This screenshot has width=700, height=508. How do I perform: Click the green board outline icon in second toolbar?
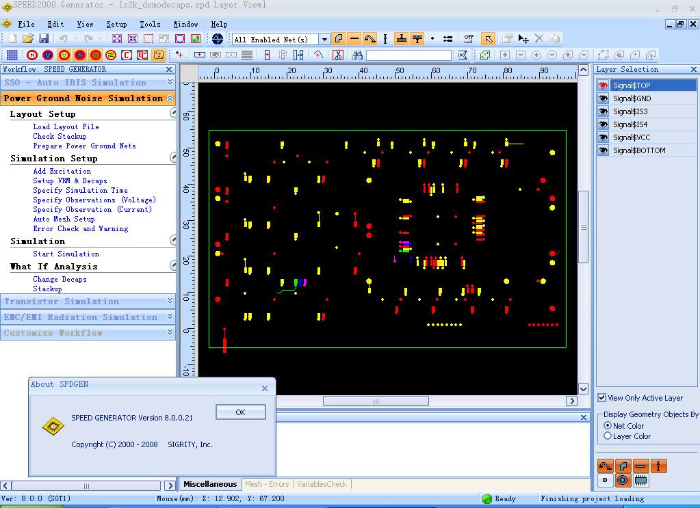pyautogui.click(x=485, y=55)
